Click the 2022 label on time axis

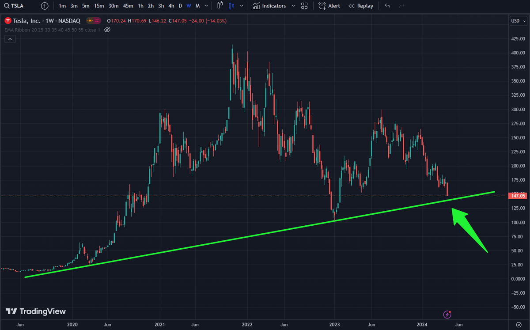(246, 325)
